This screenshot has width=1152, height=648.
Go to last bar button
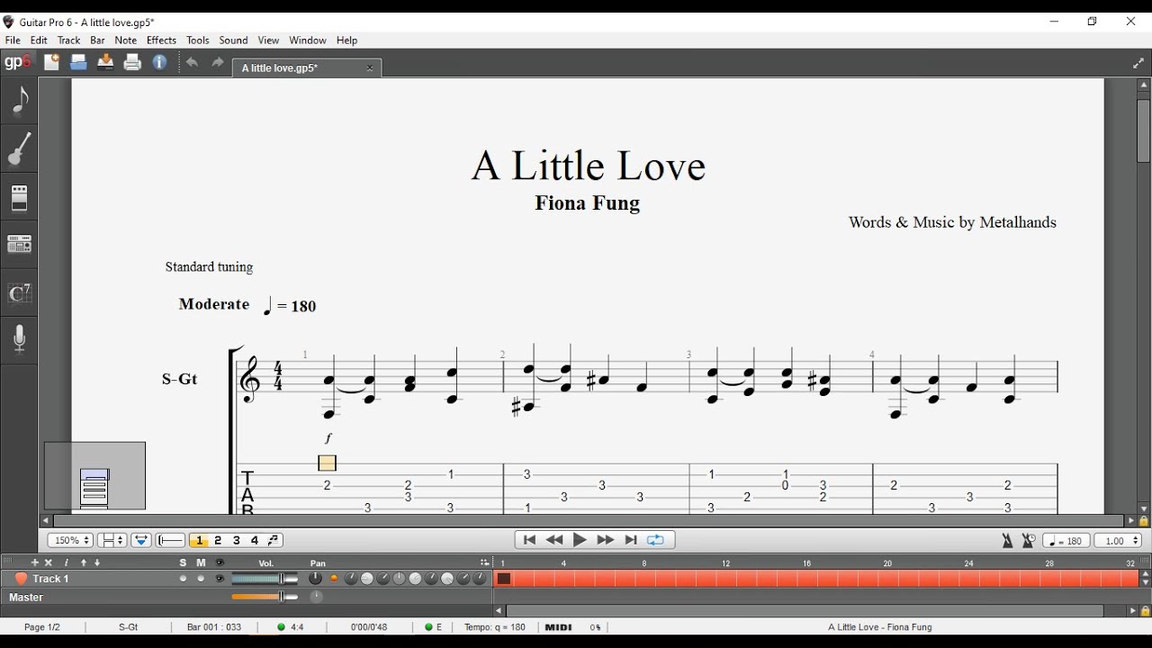click(x=631, y=541)
